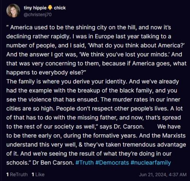Open the 'tiny hippie' display name link
Screen dimensions: 190x181
(x=35, y=8)
